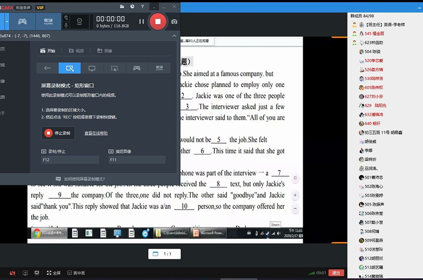Image resolution: width=423 pixels, height=280 pixels.
Task: Select member 640 杨轩
Action: click(370, 123)
